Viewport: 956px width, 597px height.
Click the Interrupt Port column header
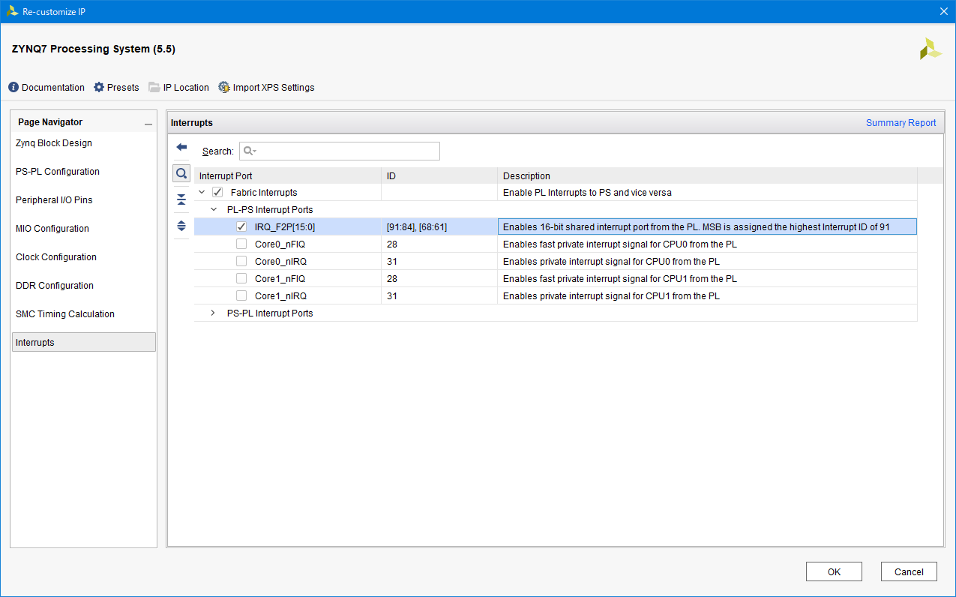point(287,176)
